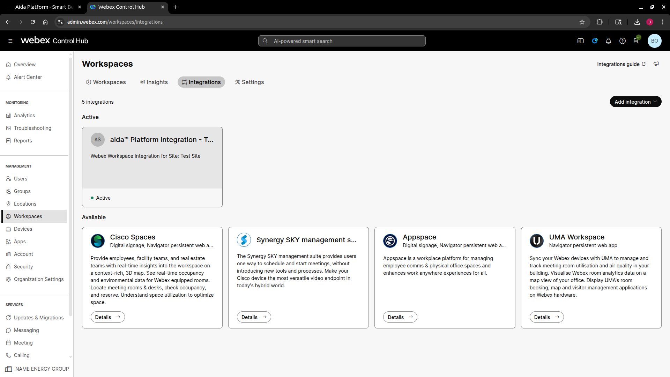Bookmark the current page with the star

pos(582,22)
